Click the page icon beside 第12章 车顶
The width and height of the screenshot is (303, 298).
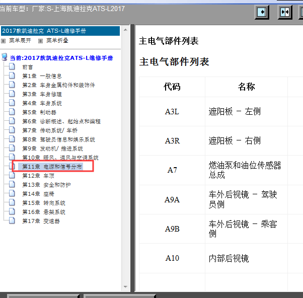12,175
